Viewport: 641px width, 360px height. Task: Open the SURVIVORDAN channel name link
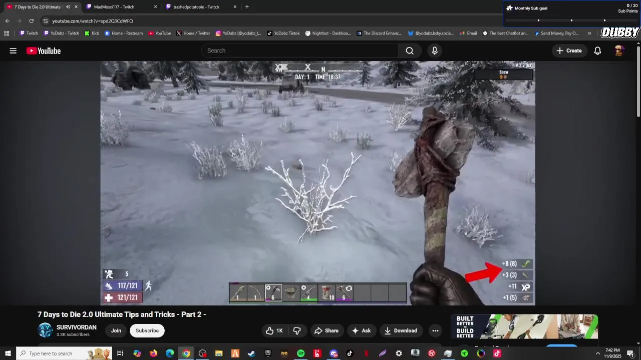(x=77, y=327)
